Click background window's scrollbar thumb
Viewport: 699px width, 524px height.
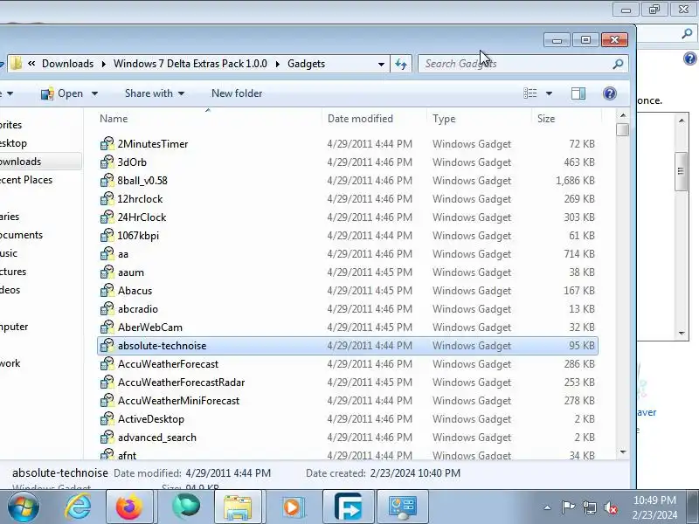tap(681, 171)
